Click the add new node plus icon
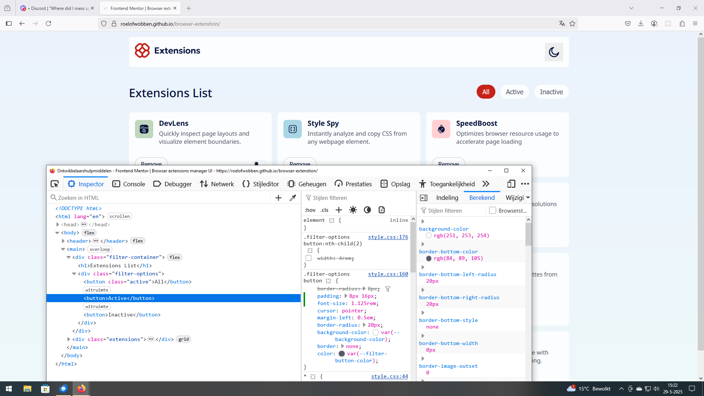This screenshot has height=396, width=704. [x=278, y=198]
